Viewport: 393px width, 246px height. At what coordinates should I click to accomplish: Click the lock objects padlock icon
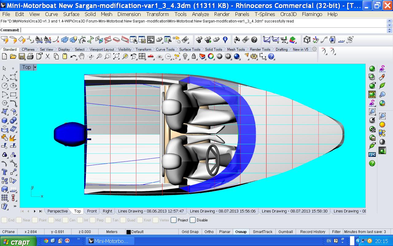[194, 57]
